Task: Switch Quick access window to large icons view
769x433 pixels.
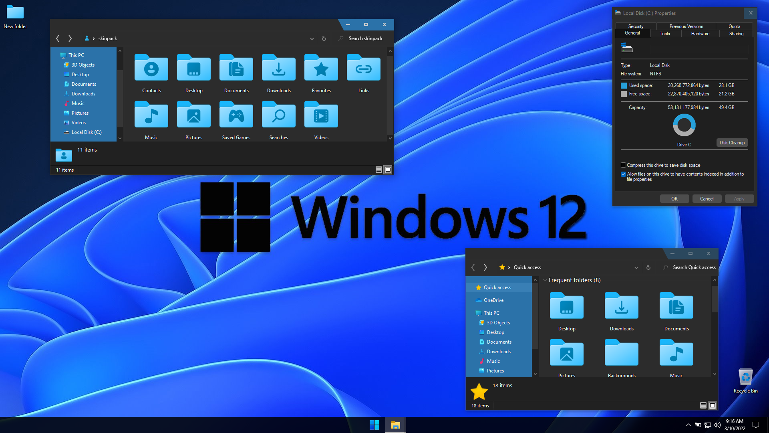Action: click(713, 406)
